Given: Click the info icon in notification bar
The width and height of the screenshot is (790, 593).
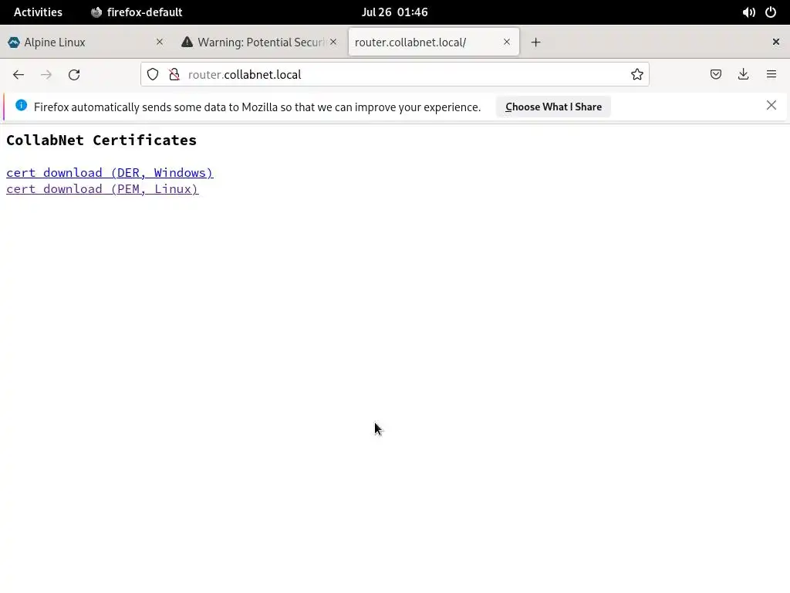Looking at the screenshot, I should click(21, 105).
